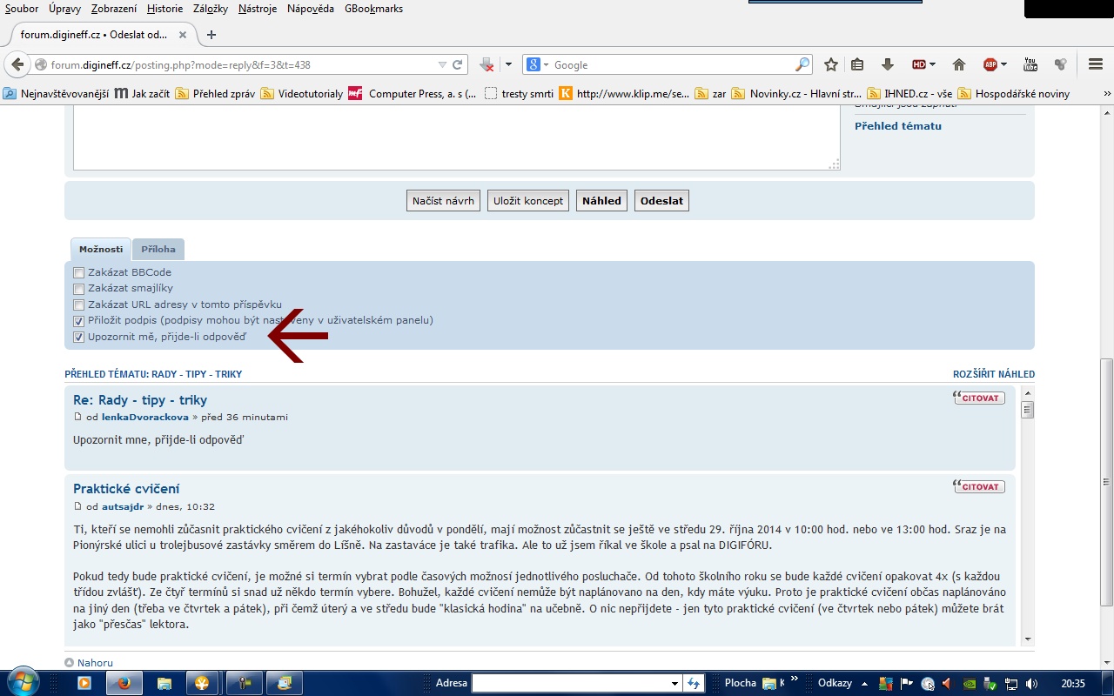Image resolution: width=1114 pixels, height=696 pixels.
Task: Switch to the Příloha tab
Action: pyautogui.click(x=158, y=250)
